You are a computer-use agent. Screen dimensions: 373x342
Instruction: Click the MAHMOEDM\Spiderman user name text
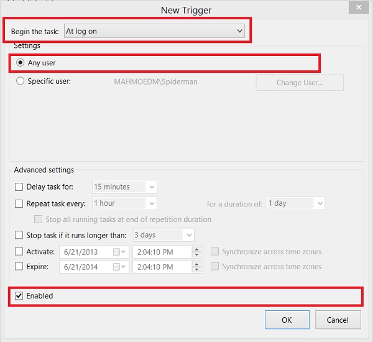coord(155,81)
